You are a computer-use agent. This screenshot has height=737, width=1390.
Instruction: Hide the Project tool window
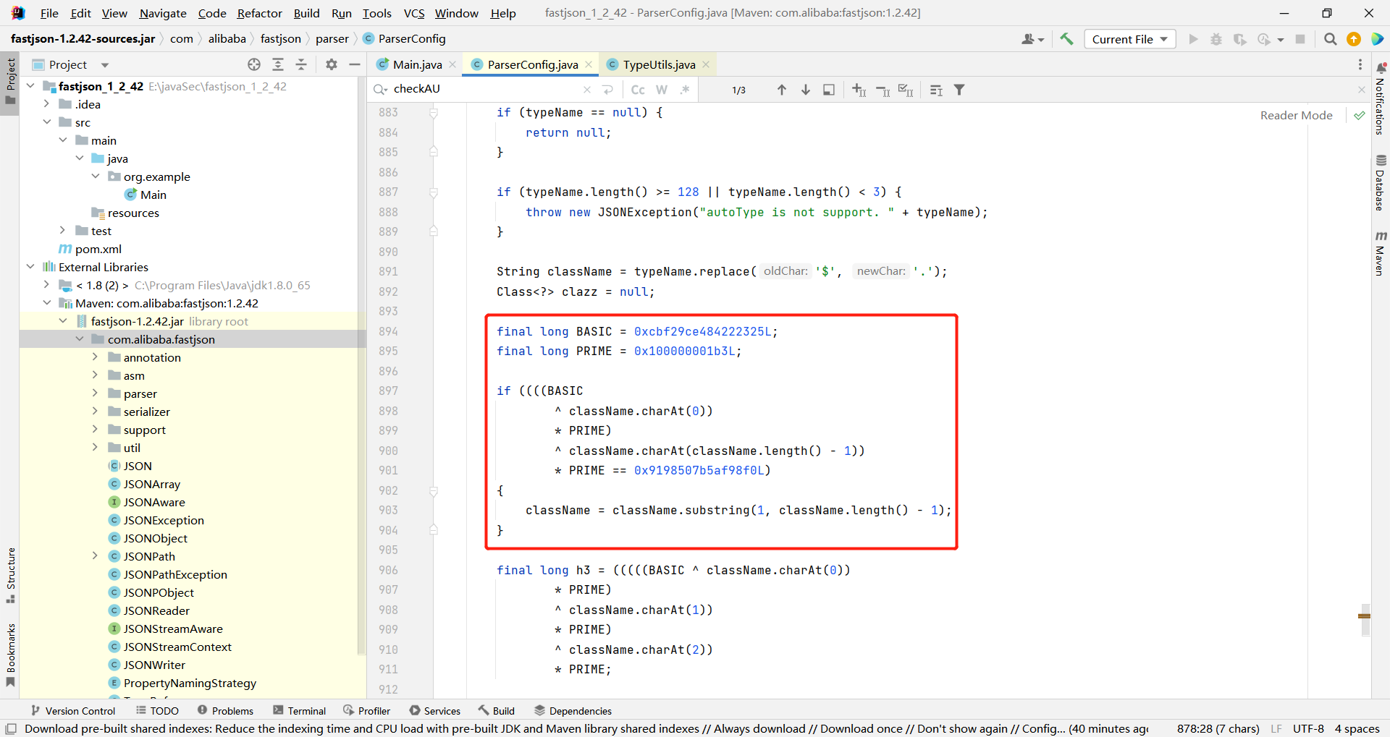(x=355, y=64)
